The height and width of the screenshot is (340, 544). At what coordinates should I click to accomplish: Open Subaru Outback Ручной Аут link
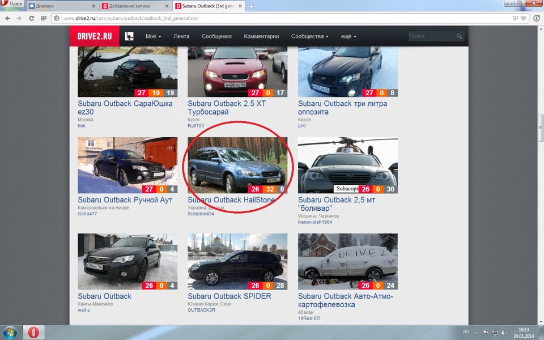pos(125,200)
